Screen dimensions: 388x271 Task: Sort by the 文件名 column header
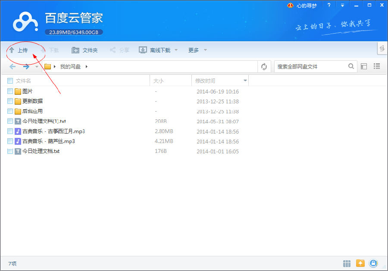click(24, 81)
